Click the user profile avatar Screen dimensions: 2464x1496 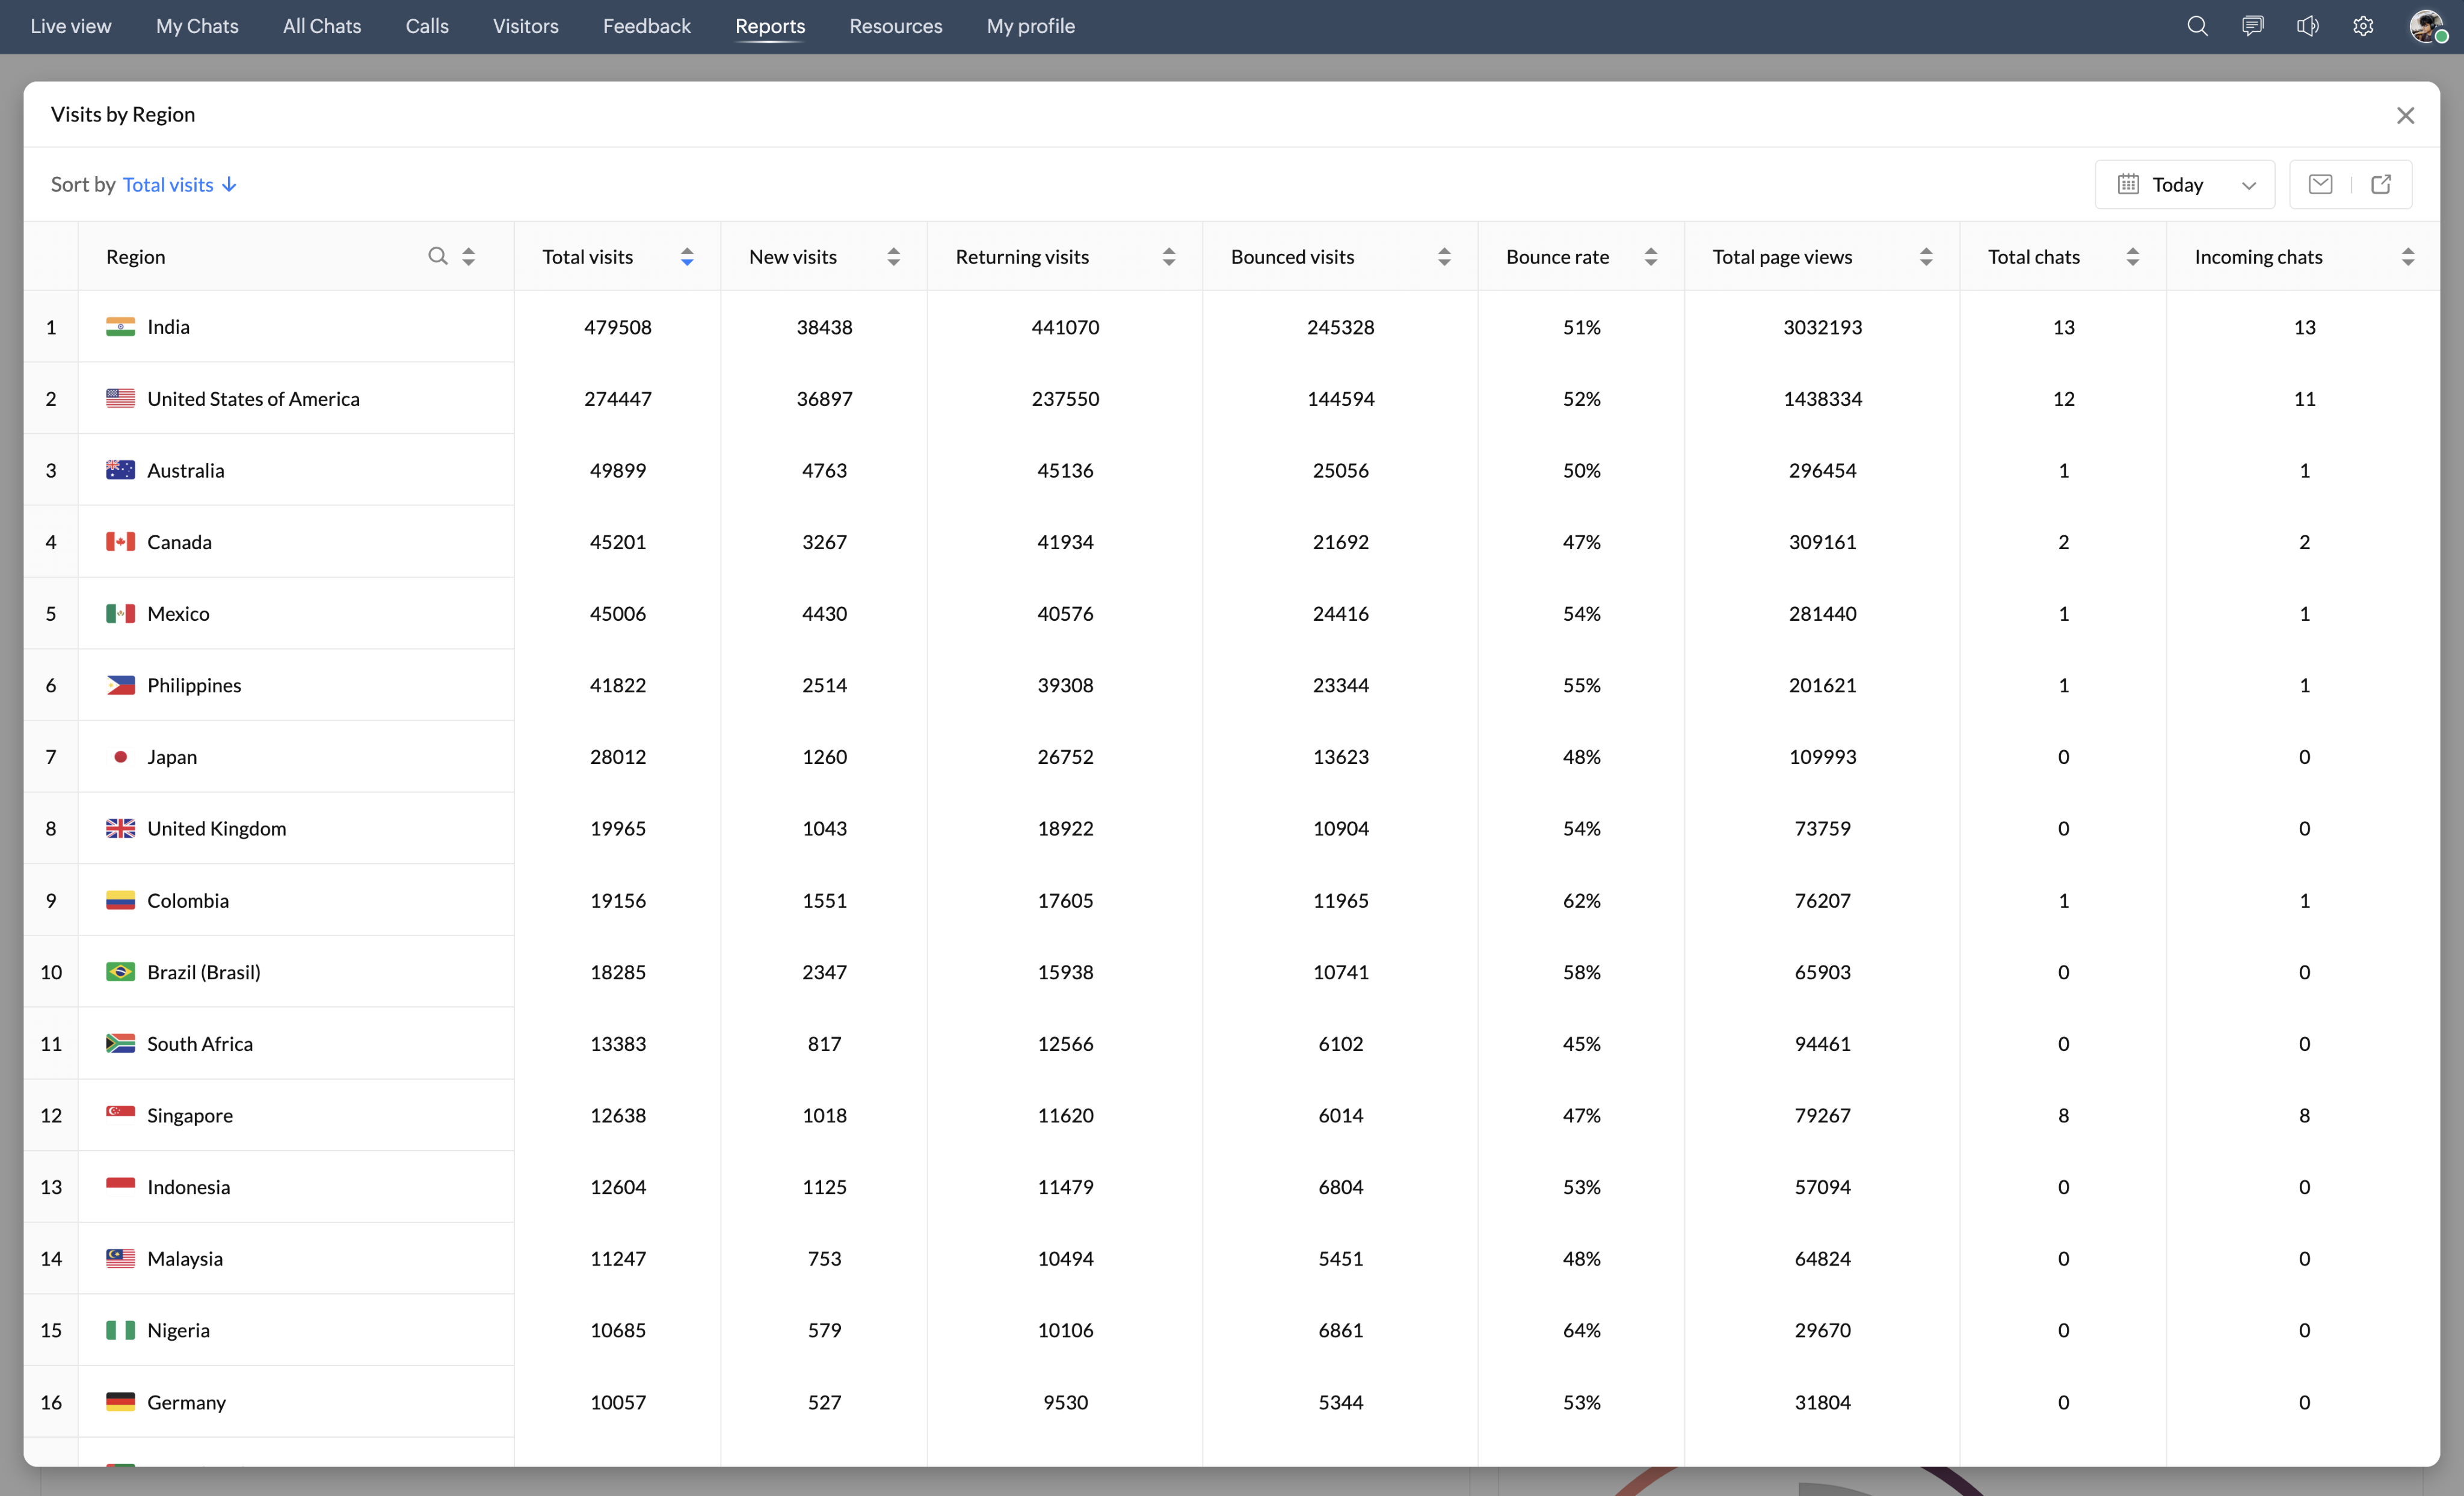pyautogui.click(x=2426, y=26)
